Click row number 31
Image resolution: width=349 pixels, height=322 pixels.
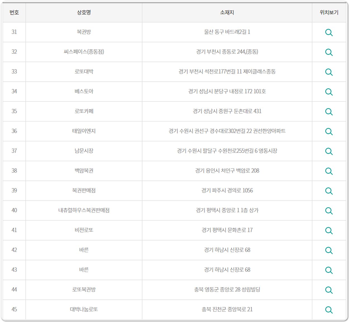tap(14, 32)
